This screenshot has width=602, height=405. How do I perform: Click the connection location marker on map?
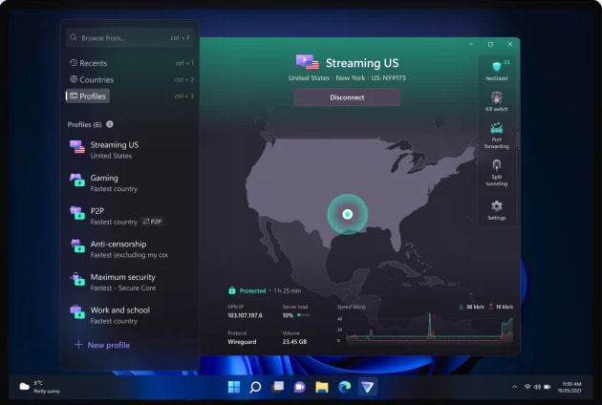point(348,214)
